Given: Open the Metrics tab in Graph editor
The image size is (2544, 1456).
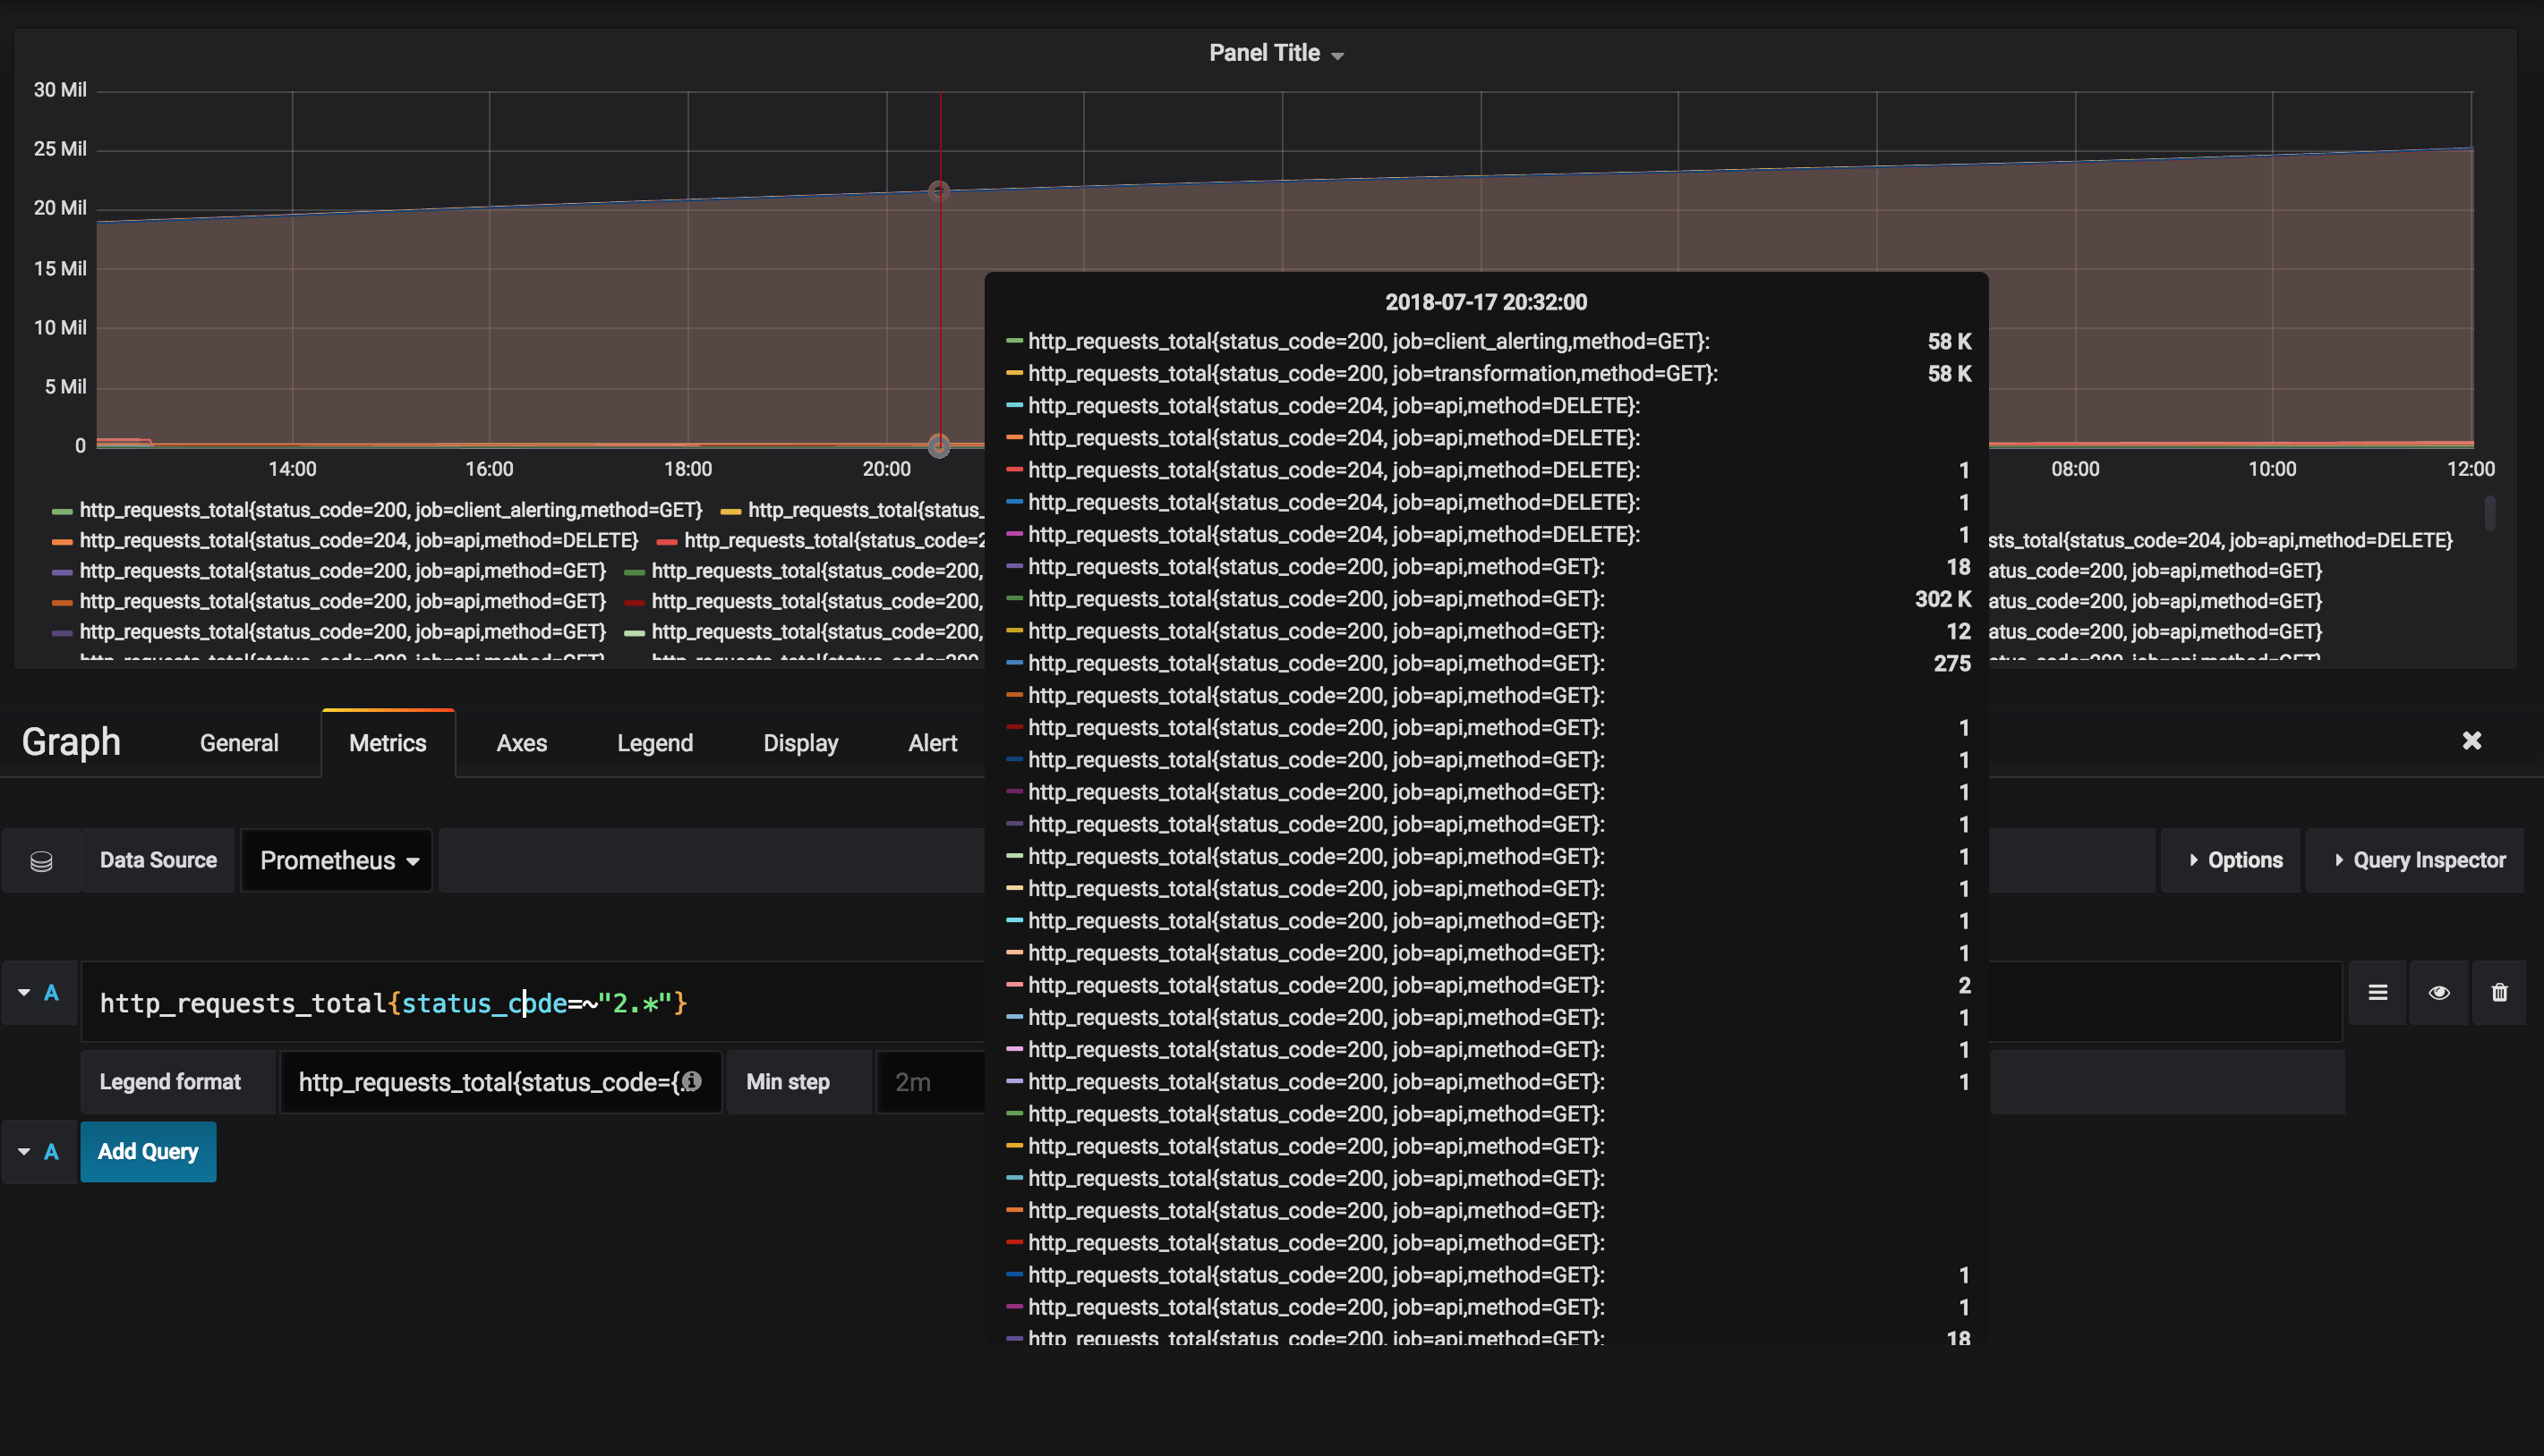Looking at the screenshot, I should click(x=386, y=742).
